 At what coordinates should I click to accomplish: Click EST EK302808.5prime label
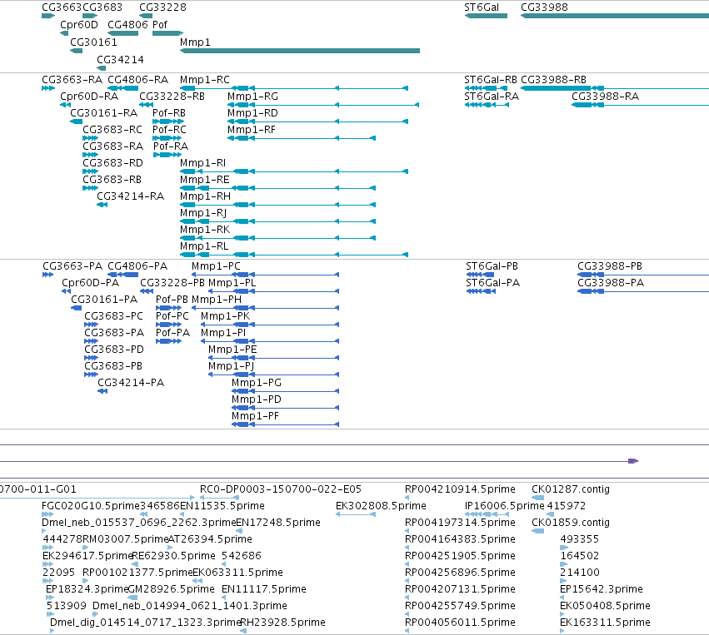(381, 506)
